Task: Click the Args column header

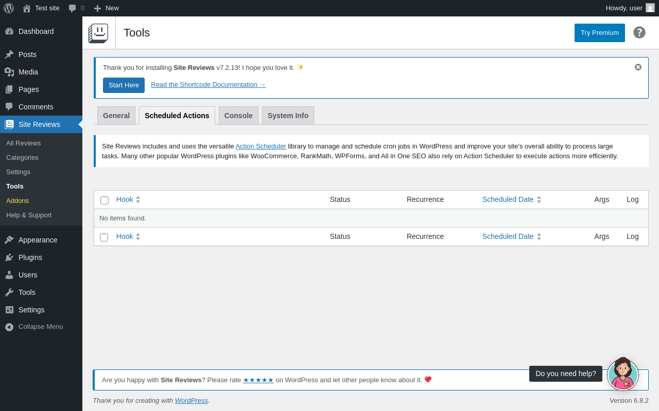Action: click(602, 199)
